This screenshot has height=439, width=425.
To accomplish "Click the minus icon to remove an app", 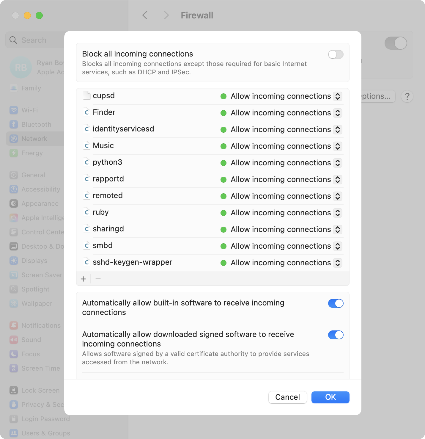I will click(x=98, y=279).
